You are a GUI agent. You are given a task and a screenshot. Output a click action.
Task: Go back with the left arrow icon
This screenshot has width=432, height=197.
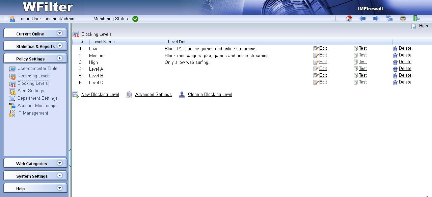pos(362,19)
